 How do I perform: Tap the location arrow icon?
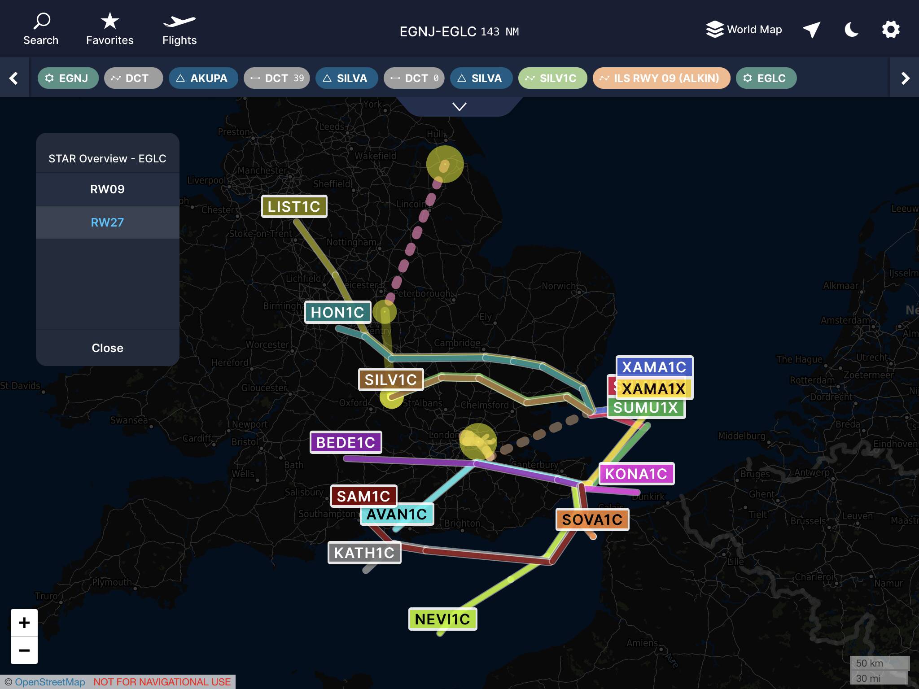[811, 30]
